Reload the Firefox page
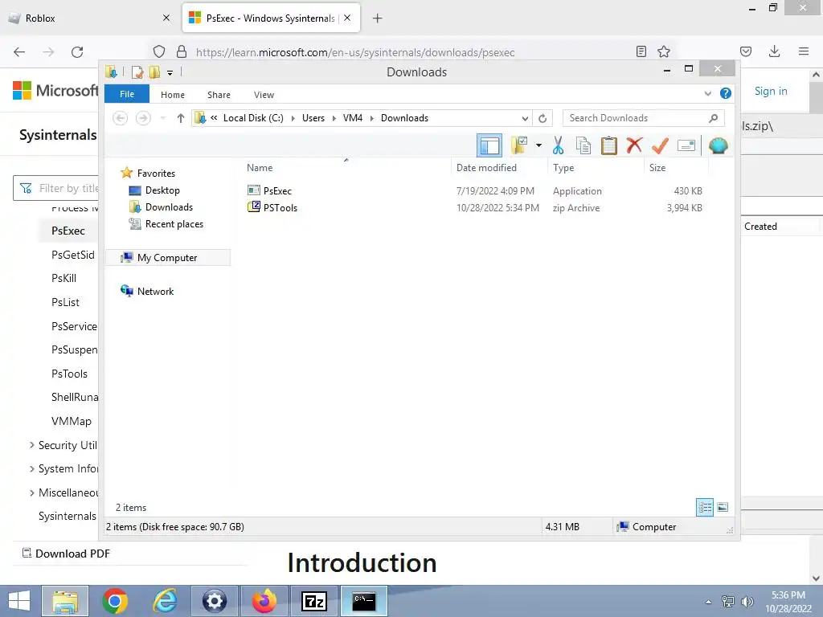Screen dimensions: 823x617 pos(77,52)
